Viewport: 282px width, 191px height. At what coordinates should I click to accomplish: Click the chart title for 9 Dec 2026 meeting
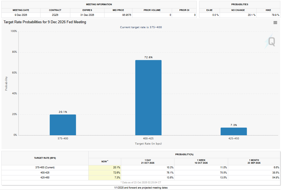coord(45,22)
